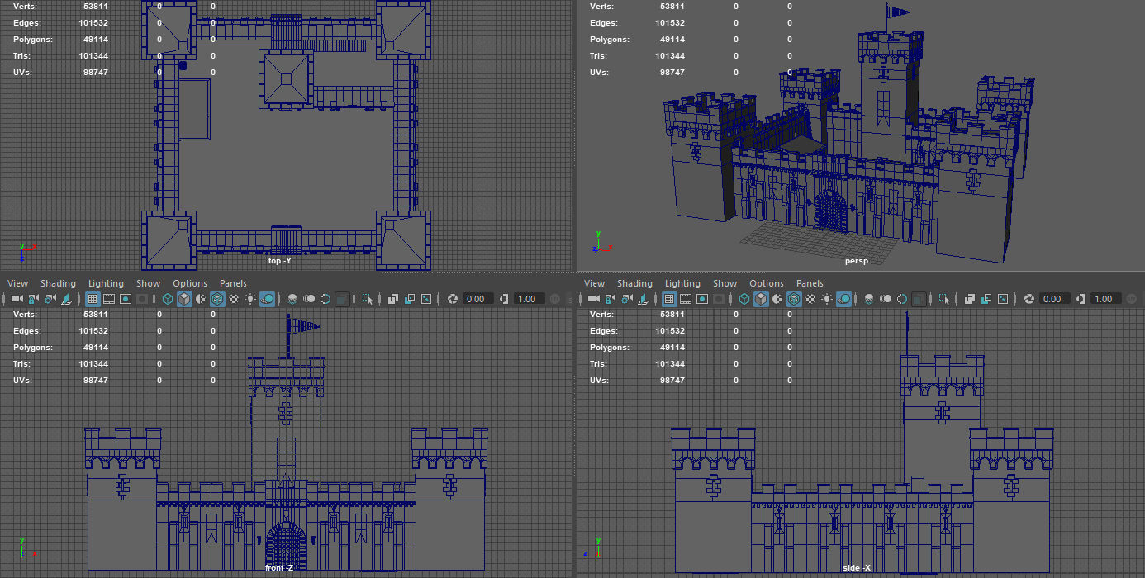
Task: Toggle Wireframe on Shaded in side panel
Action: [x=795, y=299]
